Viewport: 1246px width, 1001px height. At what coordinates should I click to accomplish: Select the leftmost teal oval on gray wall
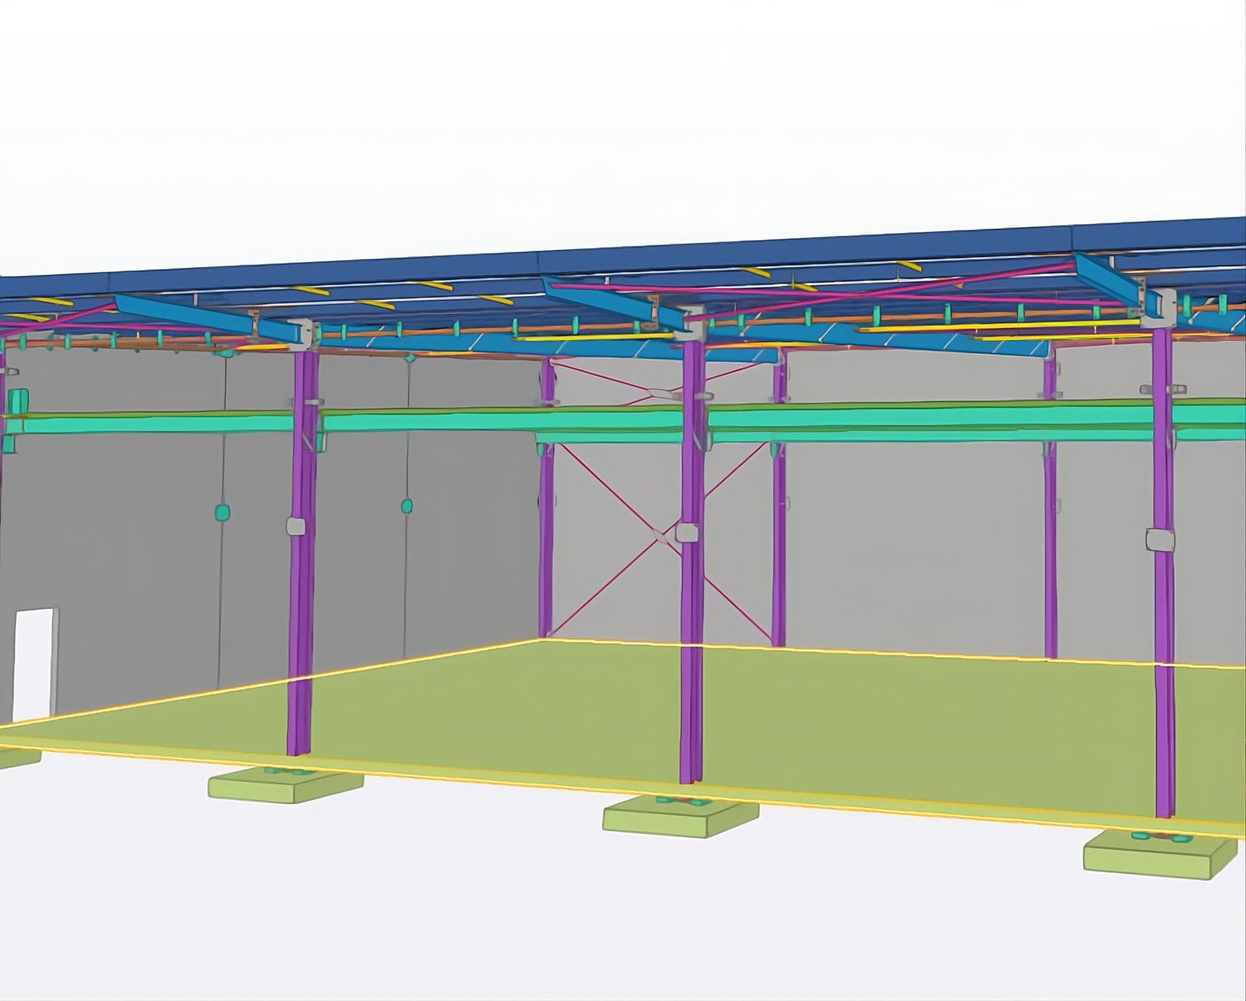(222, 512)
